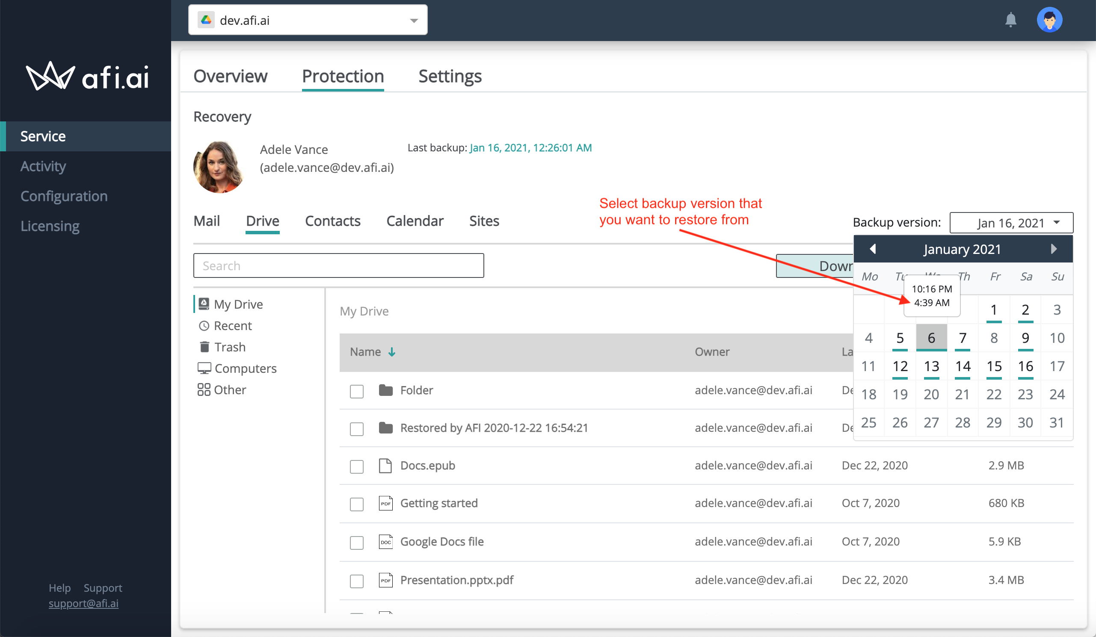
Task: Click the PDF icon for Presentation.pptx.pdf
Action: pos(385,580)
